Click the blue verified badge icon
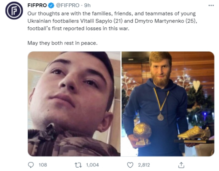 coord(51,6)
